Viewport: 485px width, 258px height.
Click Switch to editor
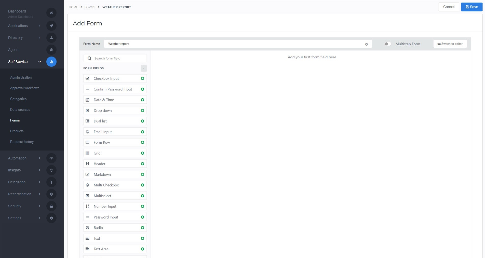450,44
